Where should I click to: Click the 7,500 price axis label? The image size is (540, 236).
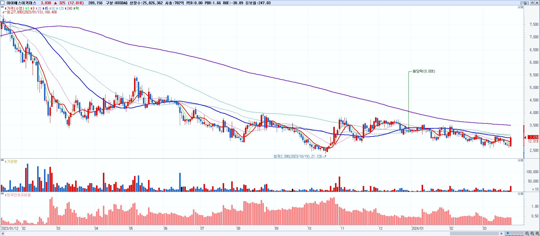[534, 25]
